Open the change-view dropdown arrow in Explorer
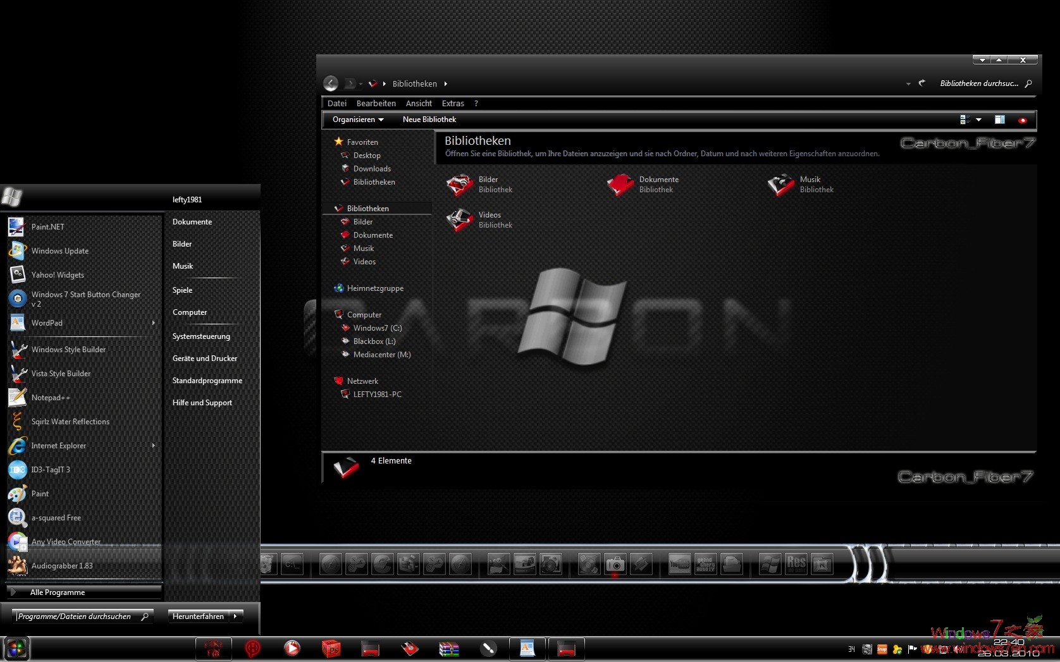This screenshot has height=662, width=1060. pyautogui.click(x=977, y=120)
